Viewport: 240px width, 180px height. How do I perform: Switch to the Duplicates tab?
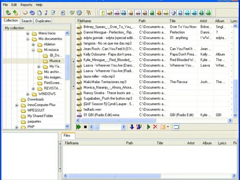click(43, 21)
